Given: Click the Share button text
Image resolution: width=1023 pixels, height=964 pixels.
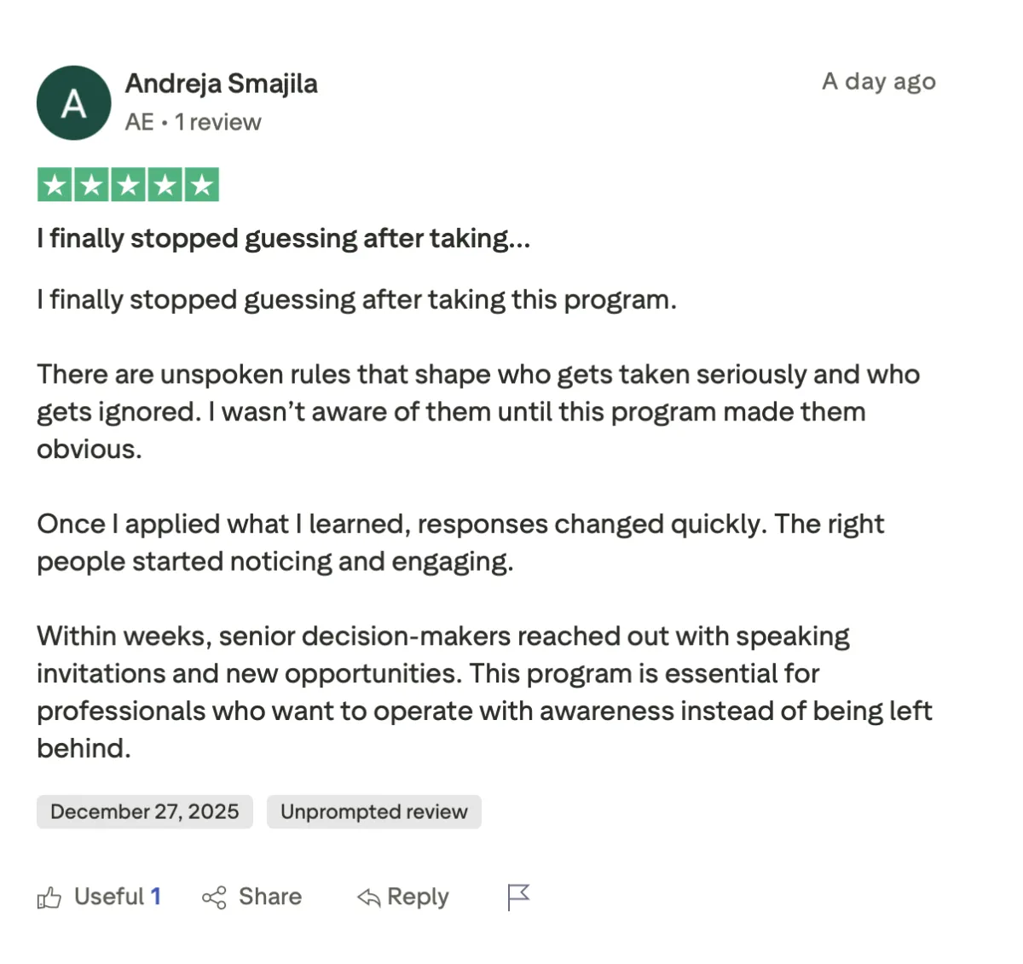Looking at the screenshot, I should pos(269,897).
